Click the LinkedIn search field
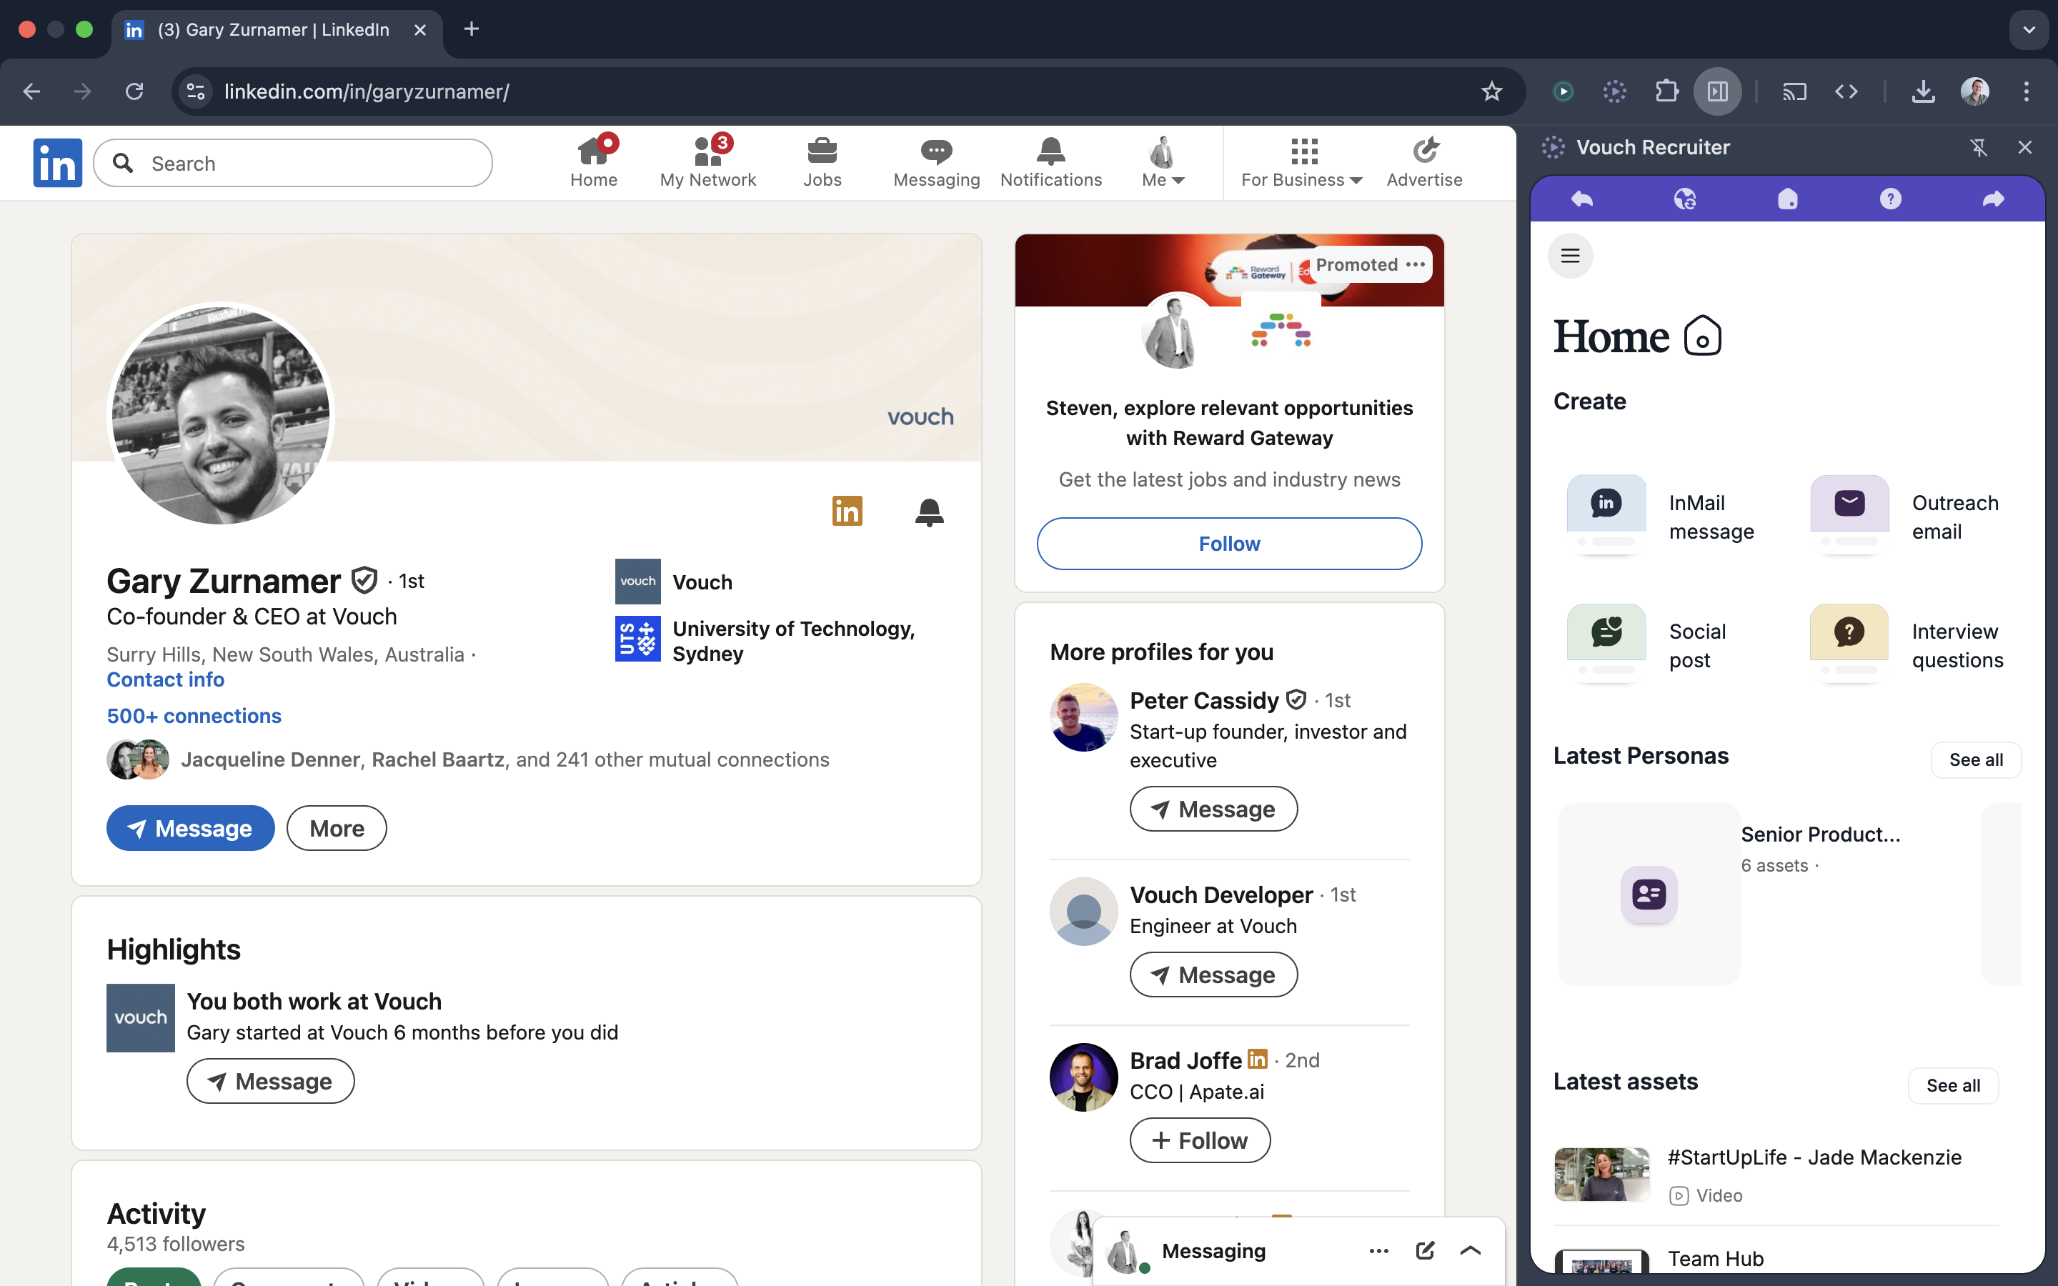The width and height of the screenshot is (2058, 1286). [292, 162]
